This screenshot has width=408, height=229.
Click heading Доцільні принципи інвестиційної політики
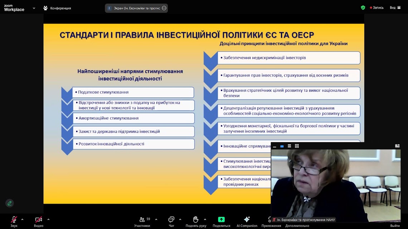283,44
